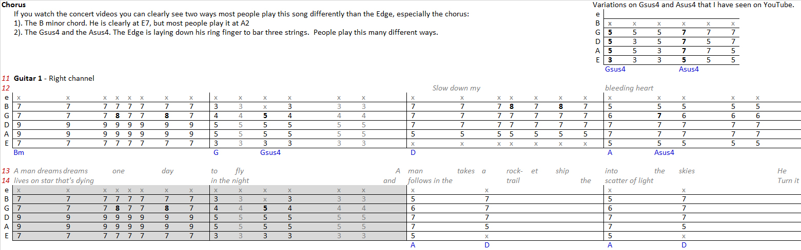Click the lyric text bleeding heart
Viewport: 801px width, 250px height.
[629, 88]
